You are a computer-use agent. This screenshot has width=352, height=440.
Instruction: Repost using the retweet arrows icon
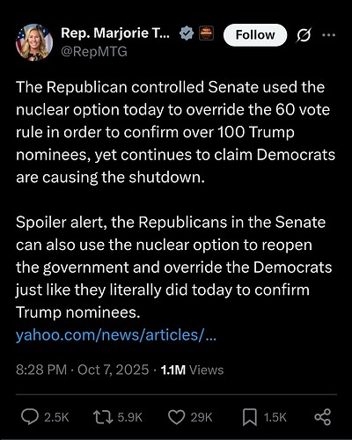click(103, 417)
